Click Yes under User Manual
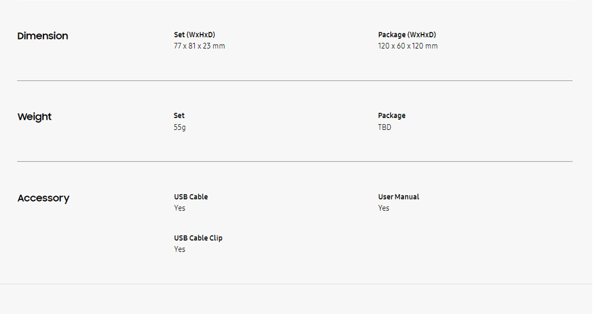 click(384, 208)
